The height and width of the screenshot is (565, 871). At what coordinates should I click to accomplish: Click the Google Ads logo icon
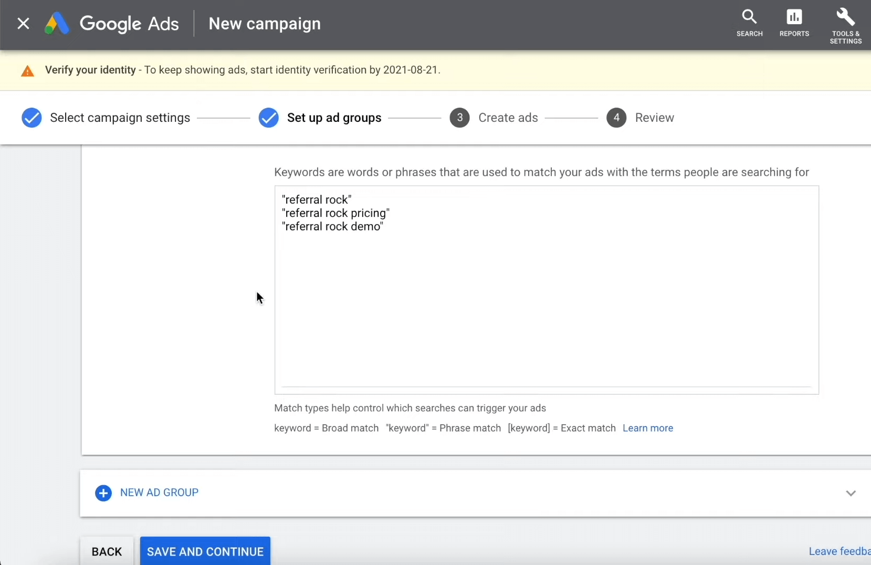(x=57, y=24)
